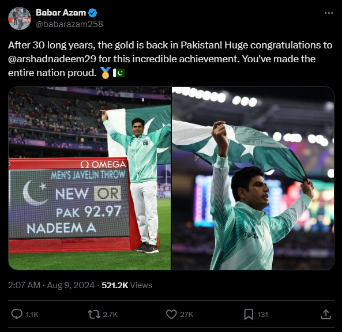
Task: Click the tweet text body
Action: [x=170, y=59]
